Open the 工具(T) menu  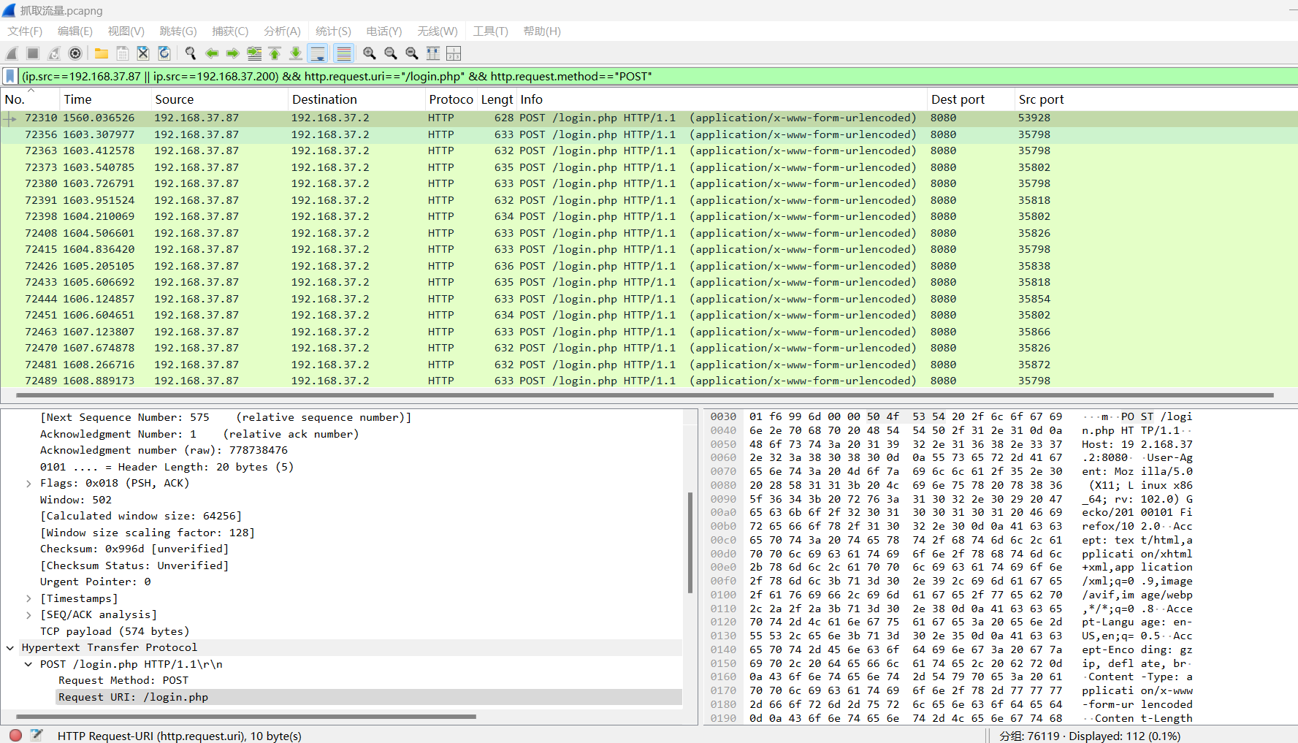point(490,31)
